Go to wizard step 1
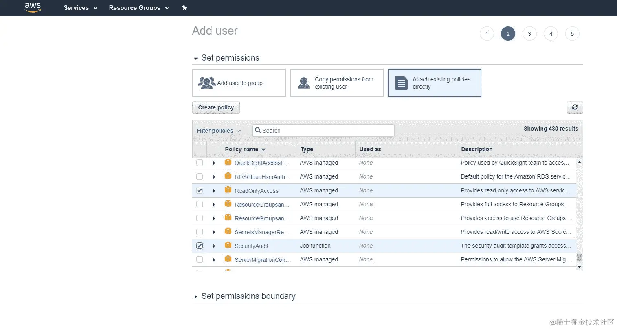Screen dimensions: 617x329 [x=487, y=34]
